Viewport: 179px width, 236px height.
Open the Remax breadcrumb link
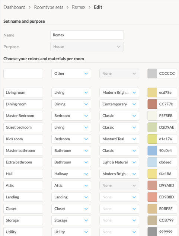79,7
